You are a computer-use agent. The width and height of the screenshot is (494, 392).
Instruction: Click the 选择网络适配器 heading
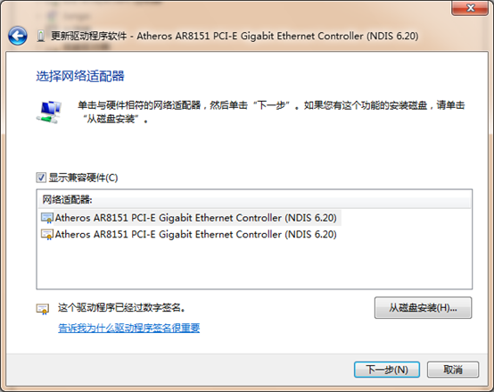tap(80, 76)
